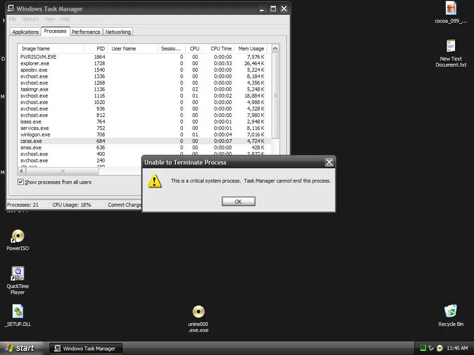Open the Recycle Bin icon
Viewport: 474px width, 355px height.
(451, 315)
